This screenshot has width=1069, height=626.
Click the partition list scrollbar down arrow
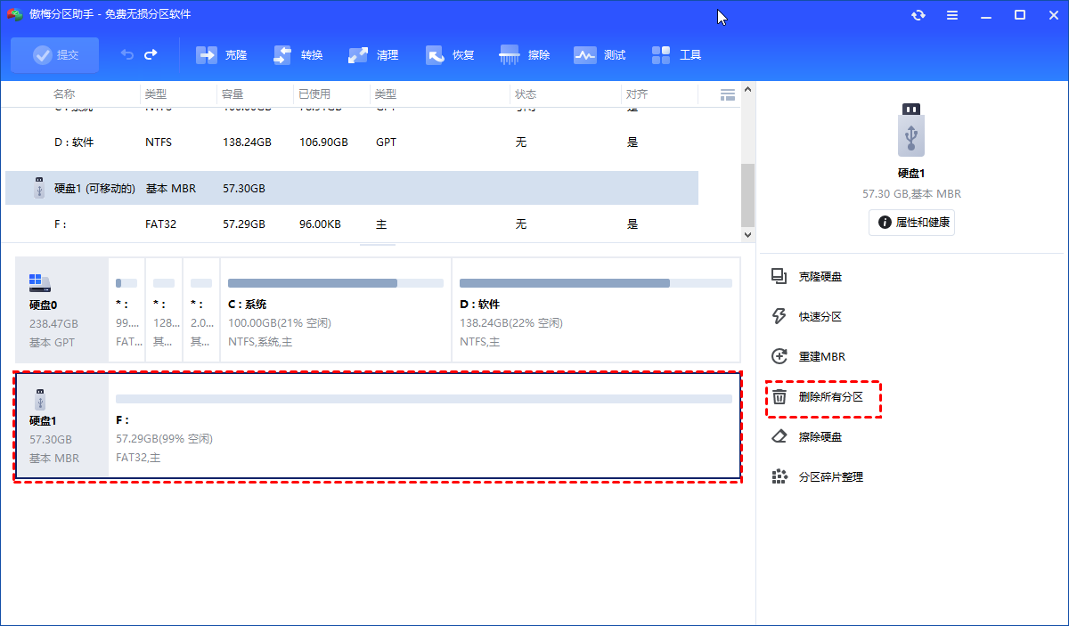click(x=747, y=234)
